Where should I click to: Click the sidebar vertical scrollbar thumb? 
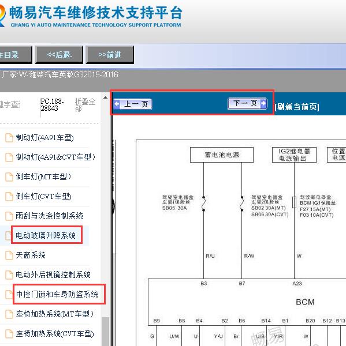tap(106, 332)
